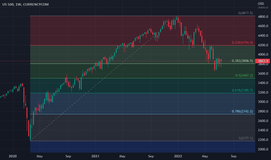The height and width of the screenshot is (160, 271).
Task: Click the 2000.0 price axis label
Action: coord(263,149)
